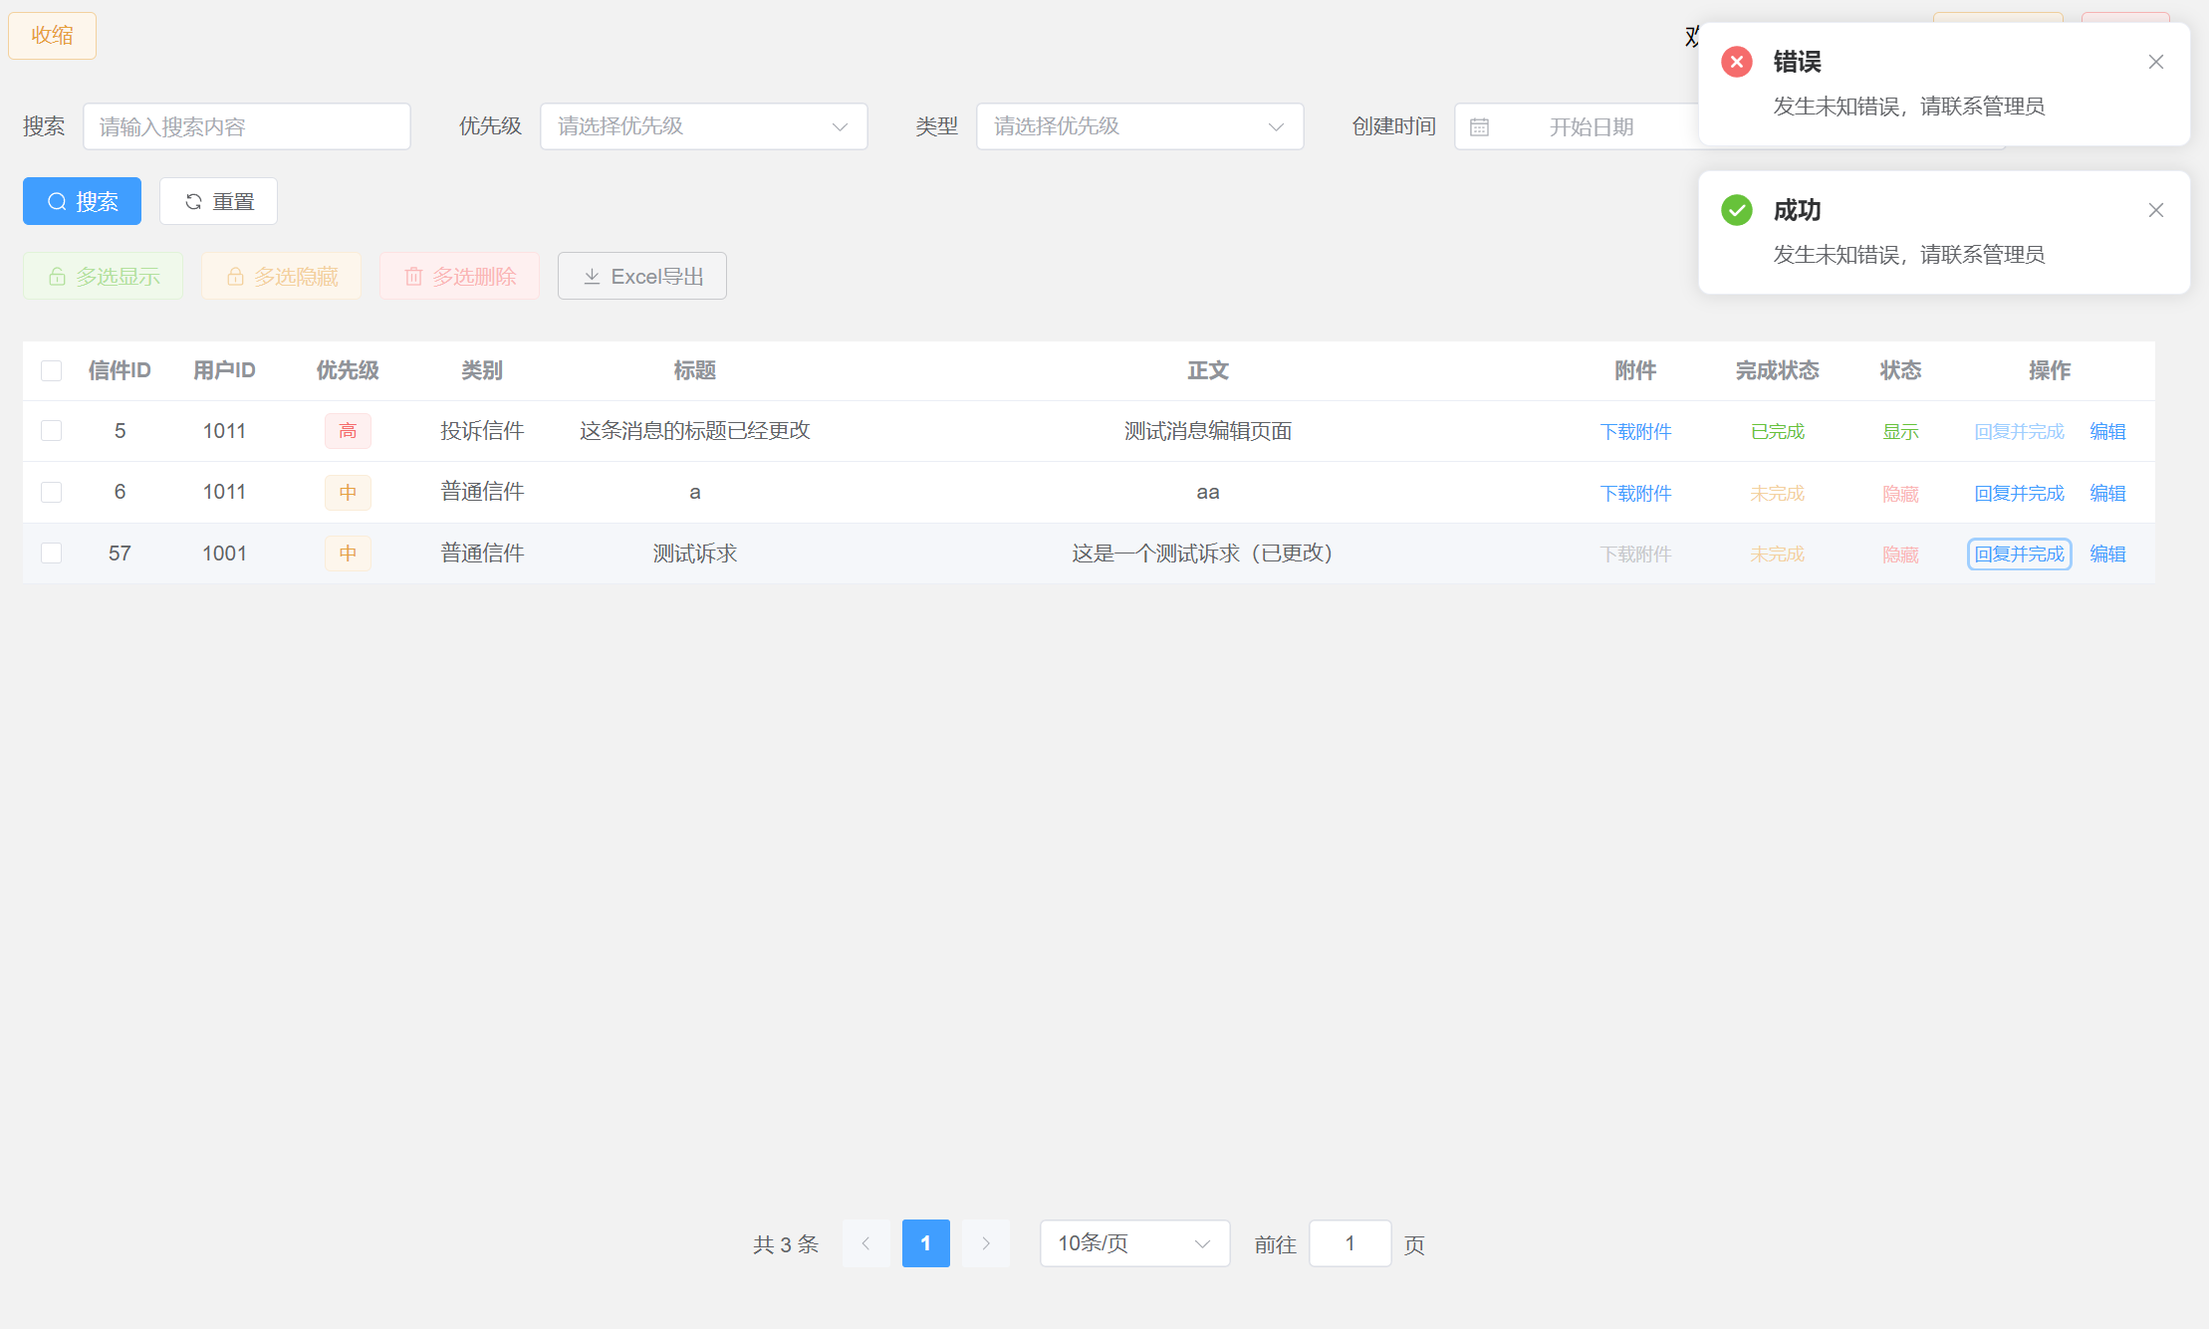This screenshot has width=2209, height=1329.
Task: Click the search button with magnifier icon
Action: (82, 201)
